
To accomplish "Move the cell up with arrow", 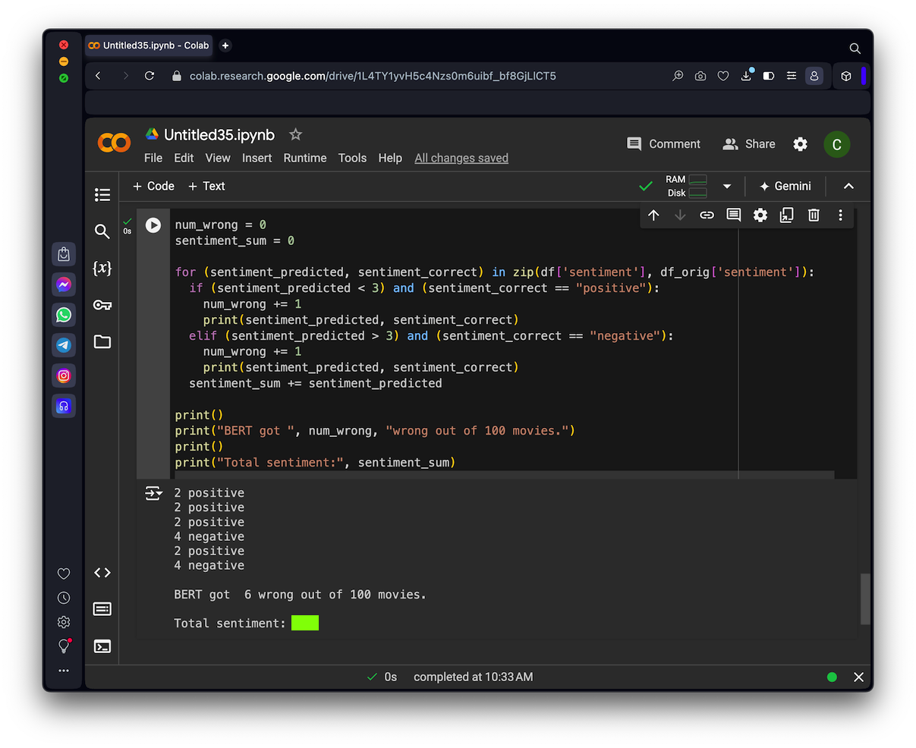I will pyautogui.click(x=653, y=215).
